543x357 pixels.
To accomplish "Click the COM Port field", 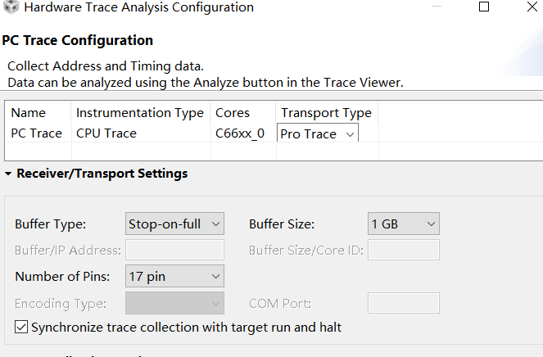I will [404, 304].
